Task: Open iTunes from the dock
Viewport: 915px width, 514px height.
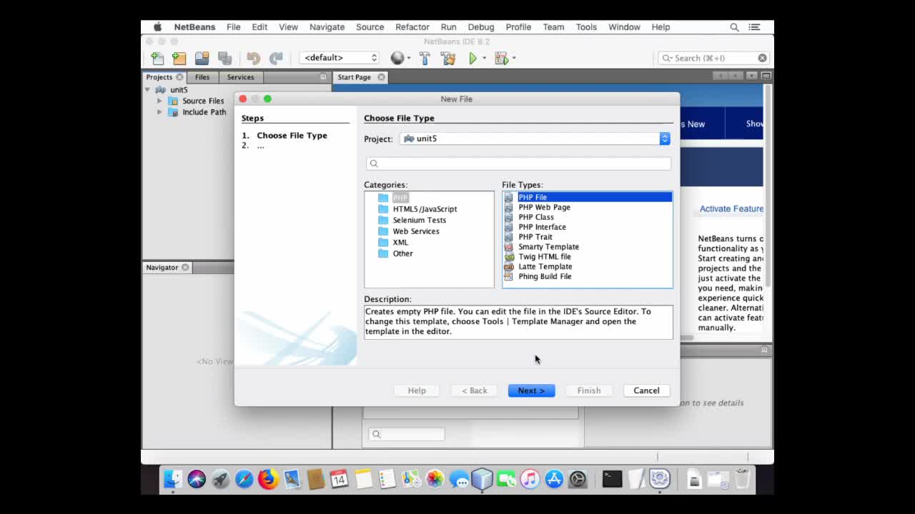Action: (x=530, y=478)
